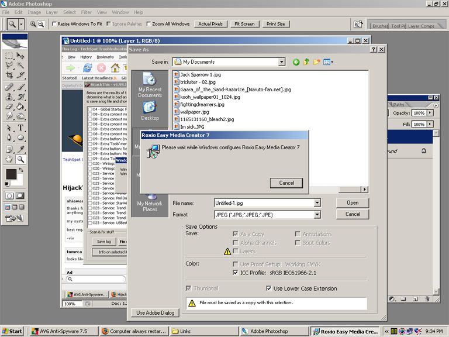The image size is (449, 337).
Task: Expand the File name dropdown arrow
Action: [317, 203]
